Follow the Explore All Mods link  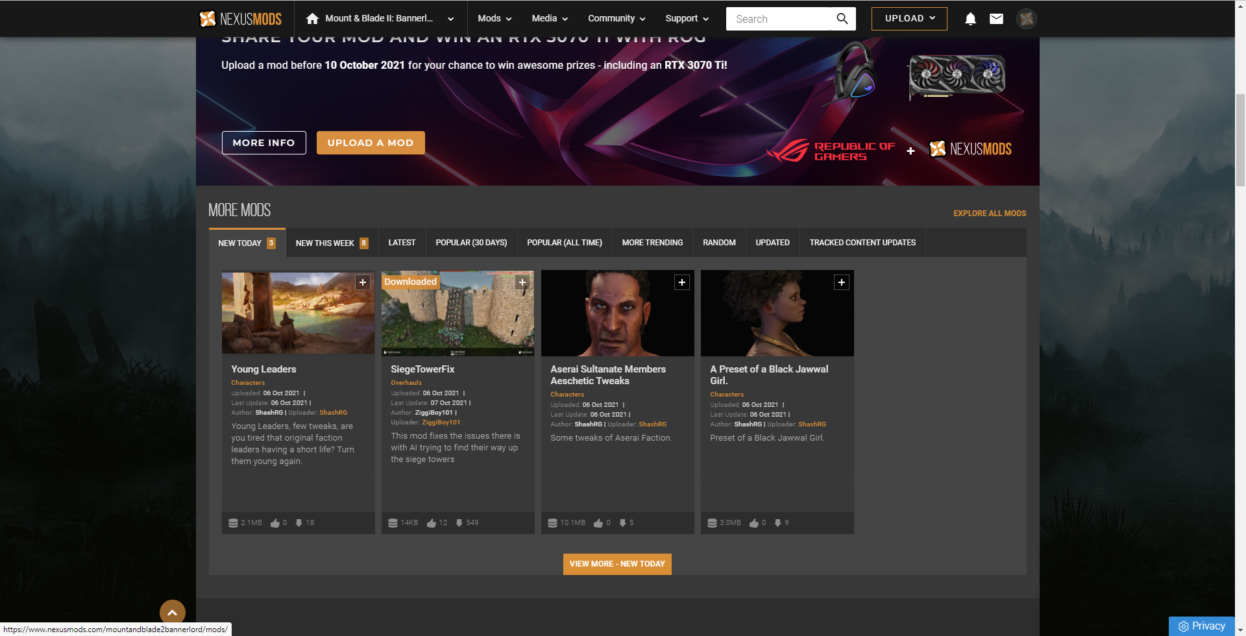990,214
